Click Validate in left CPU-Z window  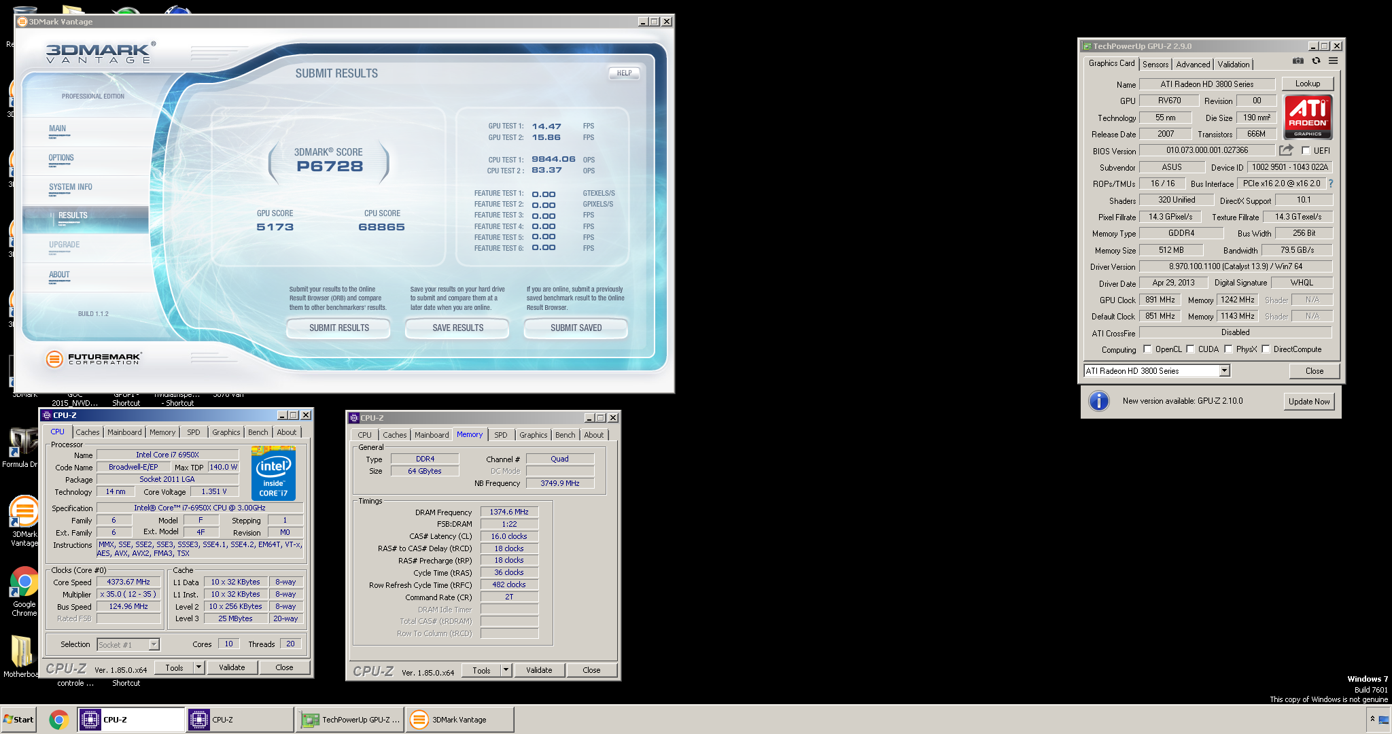[x=232, y=667]
